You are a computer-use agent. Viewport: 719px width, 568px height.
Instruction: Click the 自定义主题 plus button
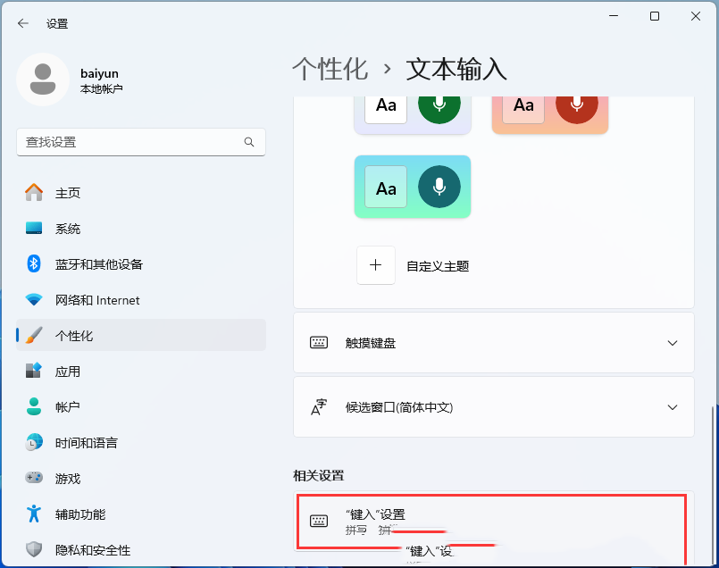[x=376, y=265]
